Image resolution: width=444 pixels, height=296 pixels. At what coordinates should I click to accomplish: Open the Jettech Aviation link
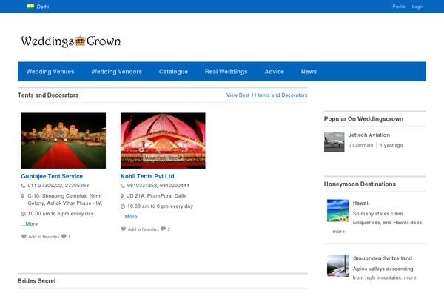pyautogui.click(x=369, y=135)
